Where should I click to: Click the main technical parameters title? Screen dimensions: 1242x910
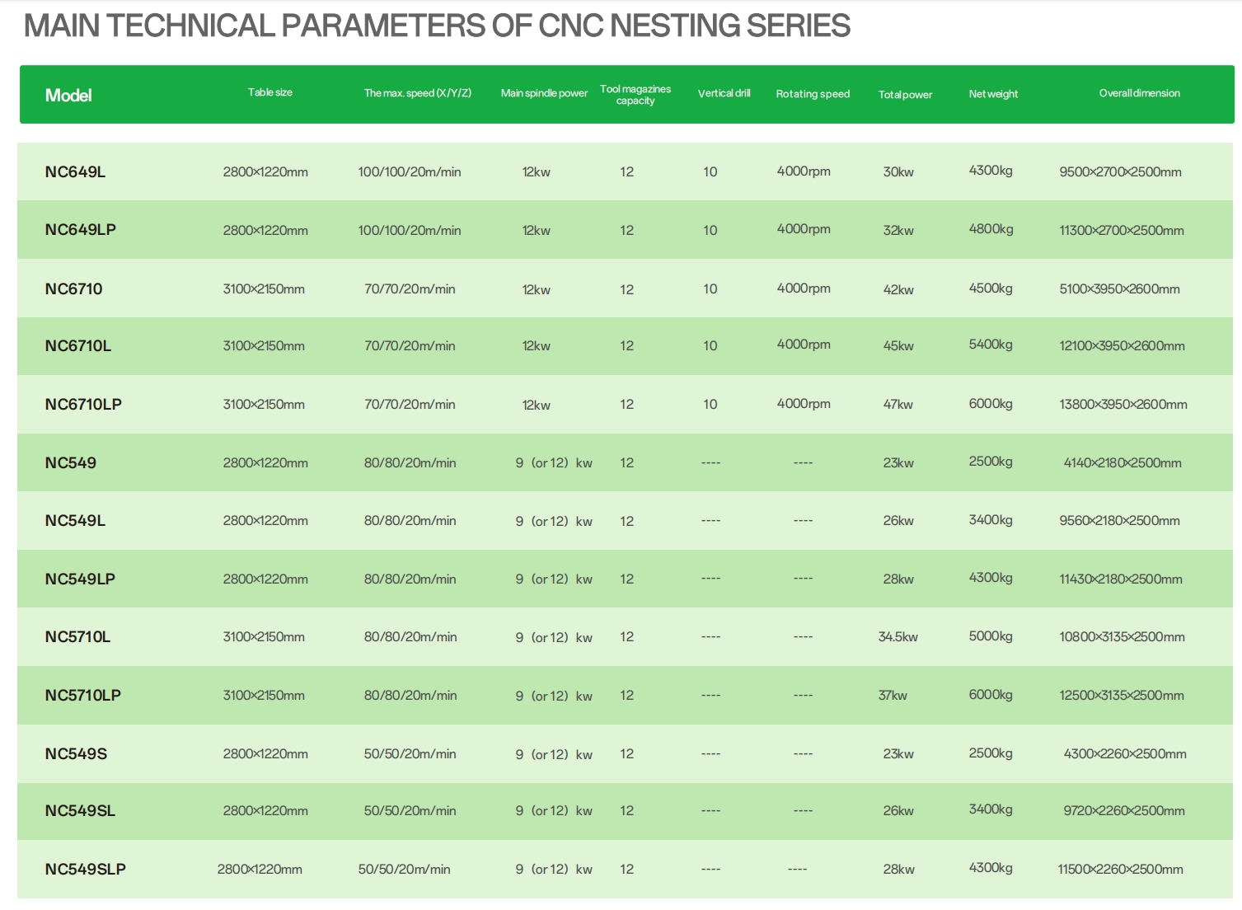[437, 26]
